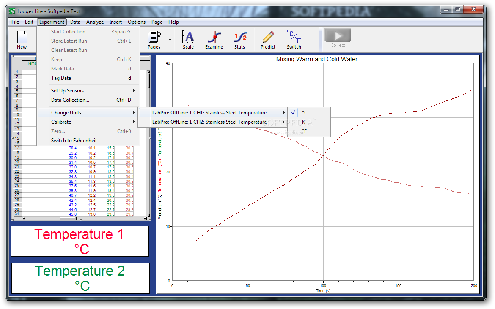Click the Temperature 2 meter display
Viewport: 495px width, 309px height.
[80, 278]
